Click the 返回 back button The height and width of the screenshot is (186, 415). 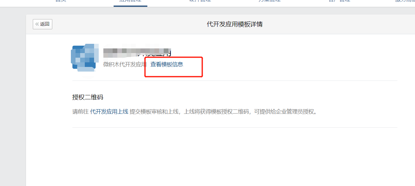click(42, 24)
